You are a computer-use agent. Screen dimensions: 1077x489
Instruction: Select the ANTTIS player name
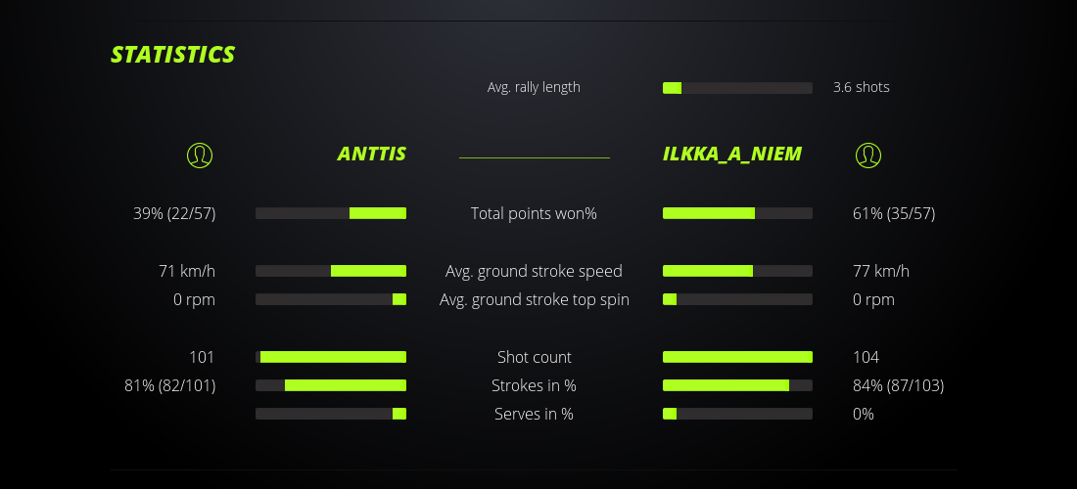click(x=371, y=154)
